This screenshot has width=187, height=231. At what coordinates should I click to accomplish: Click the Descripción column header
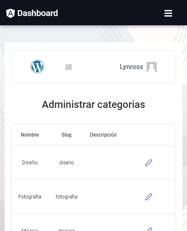[x=103, y=135]
